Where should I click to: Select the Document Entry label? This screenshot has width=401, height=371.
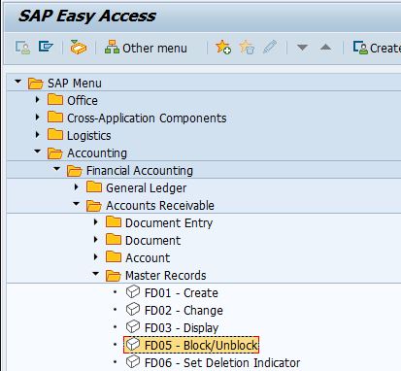click(169, 223)
